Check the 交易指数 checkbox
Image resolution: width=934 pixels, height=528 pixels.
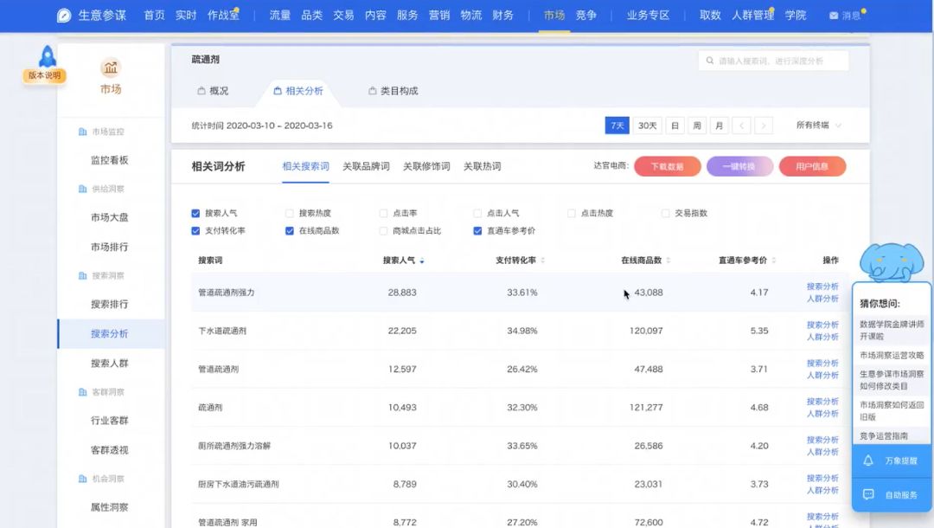pos(667,212)
